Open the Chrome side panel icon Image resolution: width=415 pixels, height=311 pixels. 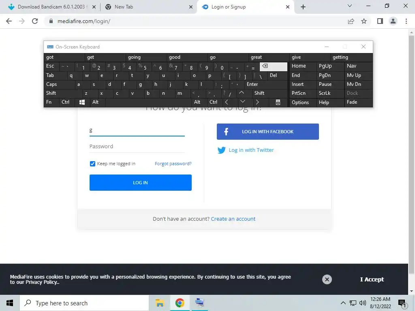point(380,21)
